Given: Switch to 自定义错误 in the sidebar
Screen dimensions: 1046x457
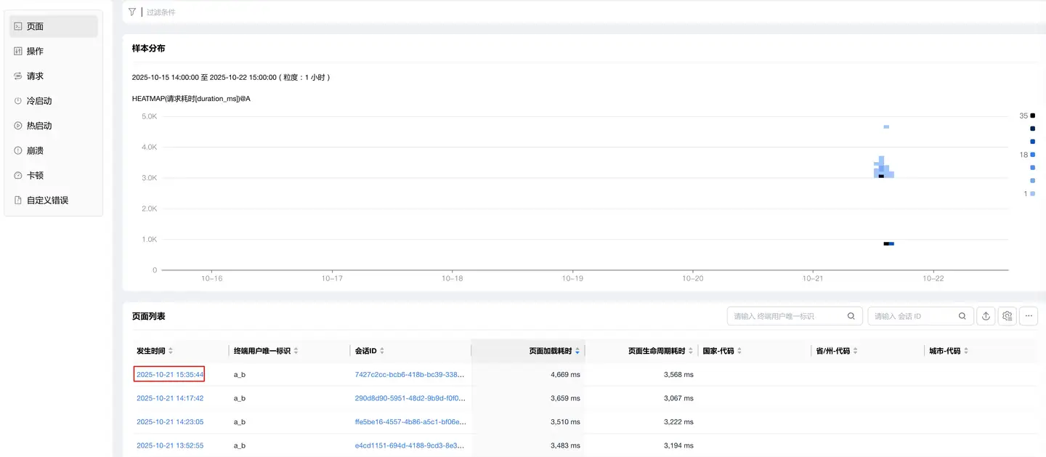Looking at the screenshot, I should (47, 200).
